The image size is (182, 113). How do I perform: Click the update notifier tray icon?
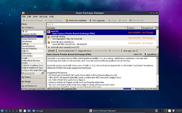point(166,111)
